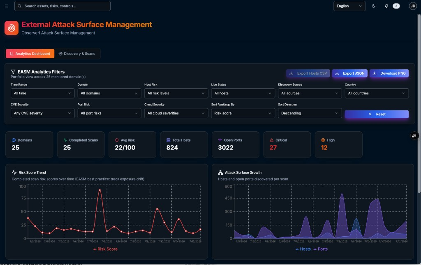The height and width of the screenshot is (265, 421).
Task: Click the High severity icon
Action: 323,140
